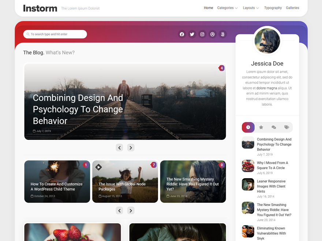The width and height of the screenshot is (322, 241).
Task: Show tags via the tags icon
Action: pyautogui.click(x=287, y=127)
